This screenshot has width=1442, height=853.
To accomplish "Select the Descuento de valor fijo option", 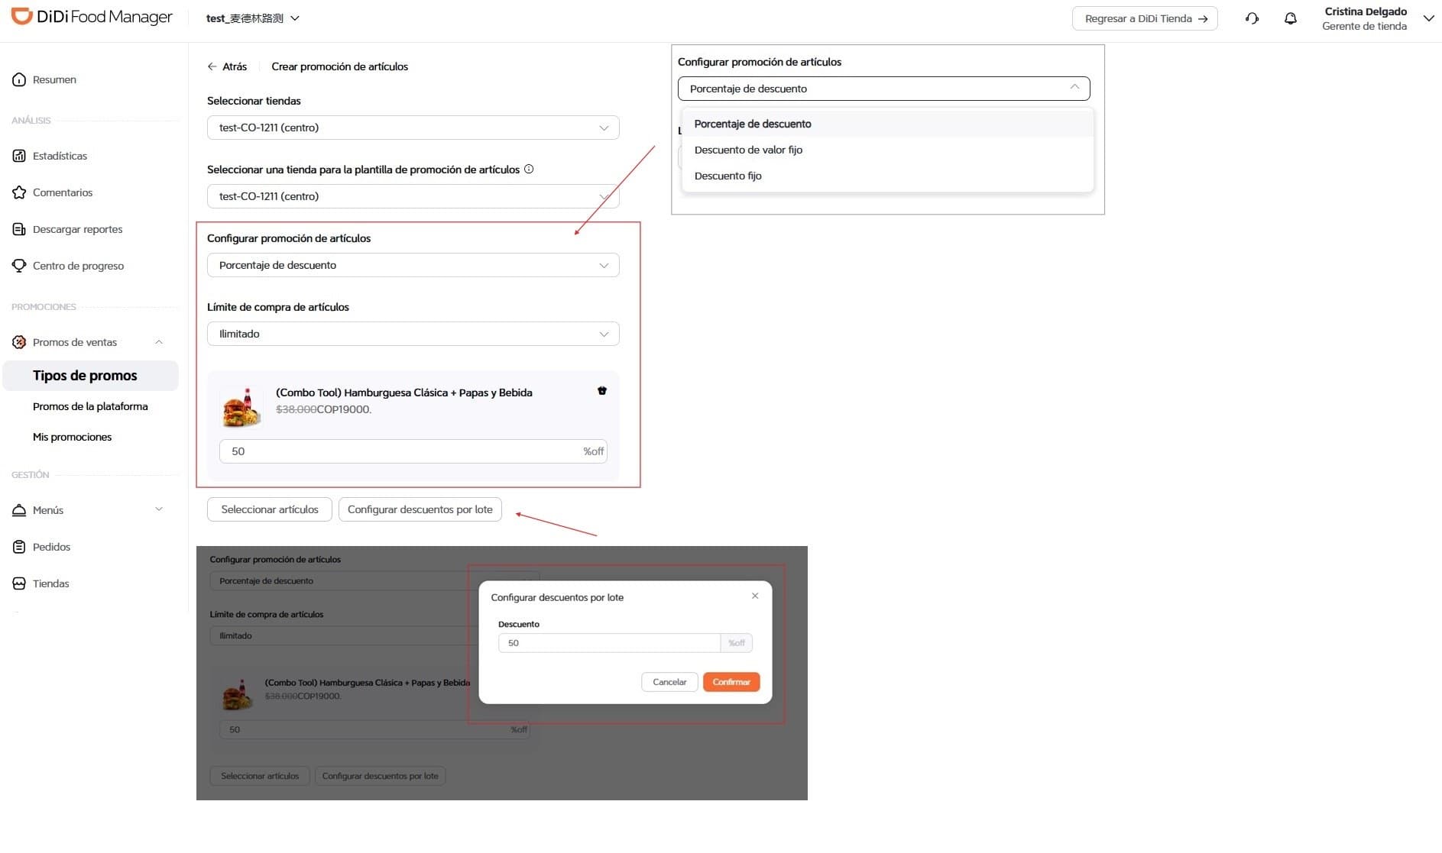I will coord(748,150).
